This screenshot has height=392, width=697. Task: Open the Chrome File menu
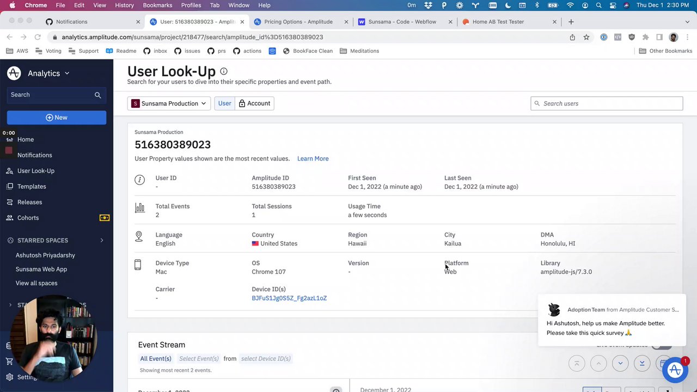(x=60, y=5)
